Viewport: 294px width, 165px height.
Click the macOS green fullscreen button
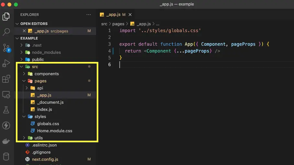click(16, 5)
